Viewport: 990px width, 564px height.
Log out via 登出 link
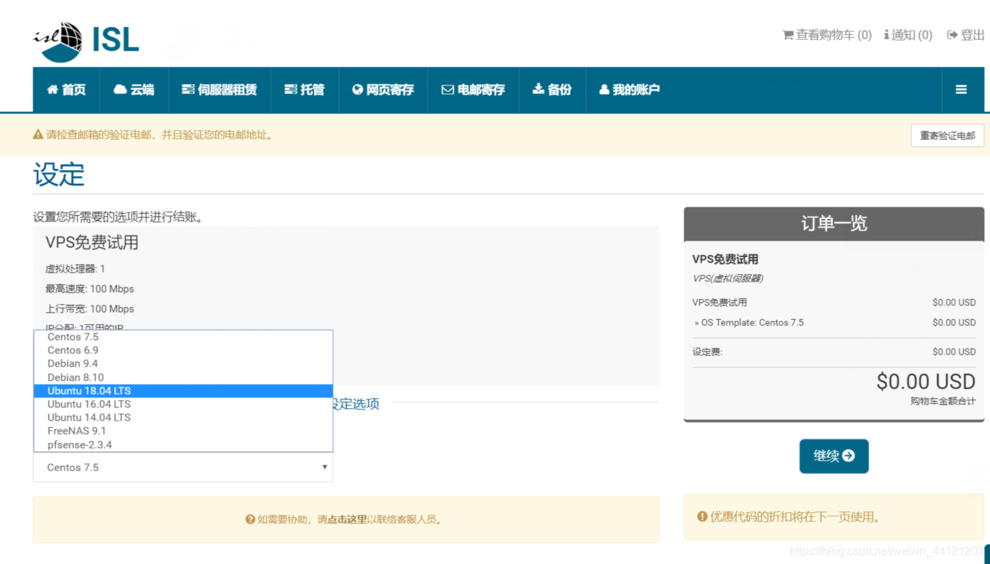tap(966, 35)
